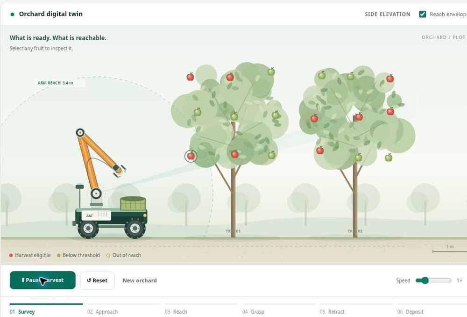Viewport: 467px width, 317px height.
Task: Inspect green apple beside tree 01's trunk top
Action: tap(234, 116)
